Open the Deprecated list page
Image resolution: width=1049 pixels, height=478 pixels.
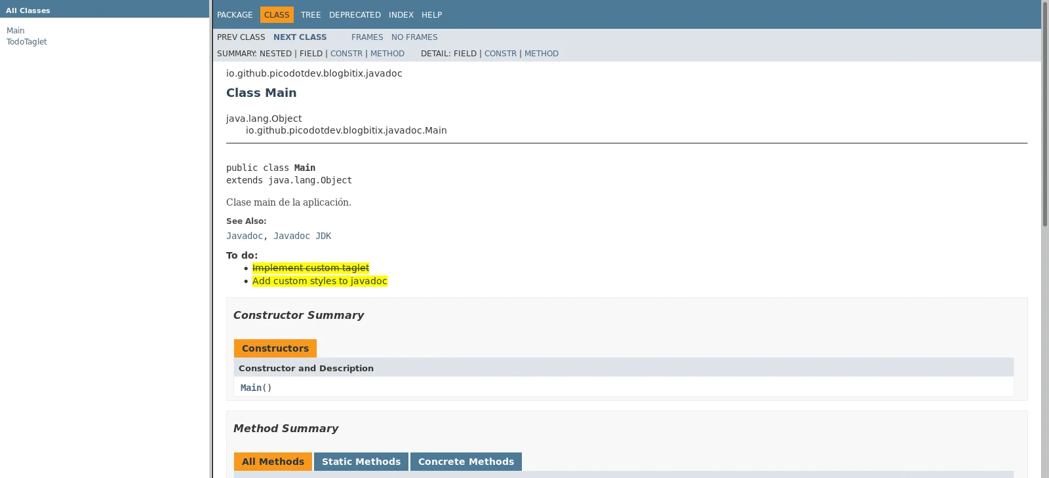(x=355, y=15)
